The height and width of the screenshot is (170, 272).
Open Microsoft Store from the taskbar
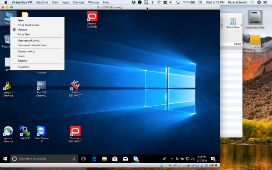point(115,159)
